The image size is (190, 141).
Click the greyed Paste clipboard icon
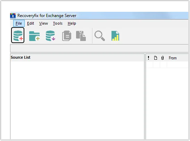(81, 36)
